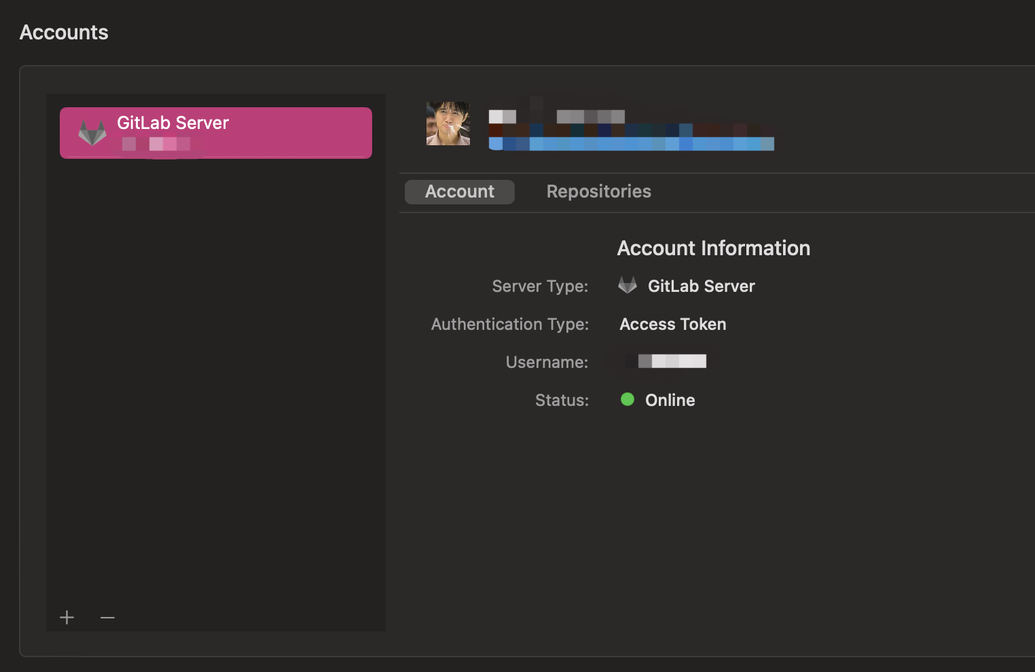The width and height of the screenshot is (1035, 672).
Task: Add a new account with plus button
Action: tap(67, 617)
